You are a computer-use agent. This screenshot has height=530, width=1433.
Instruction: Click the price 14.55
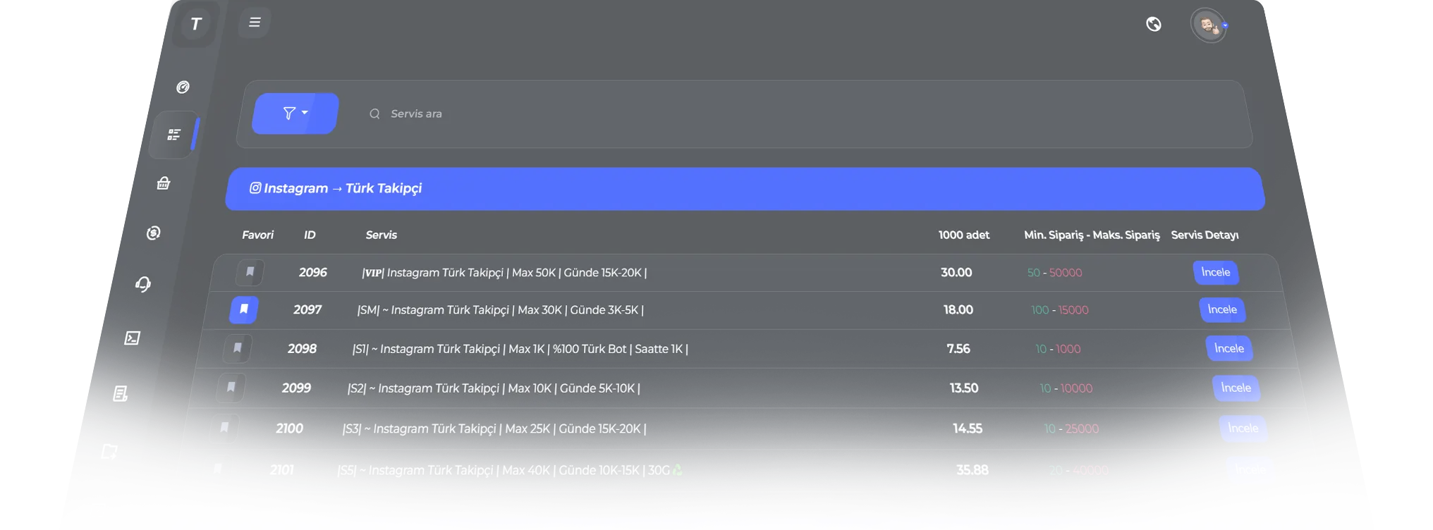pos(968,429)
